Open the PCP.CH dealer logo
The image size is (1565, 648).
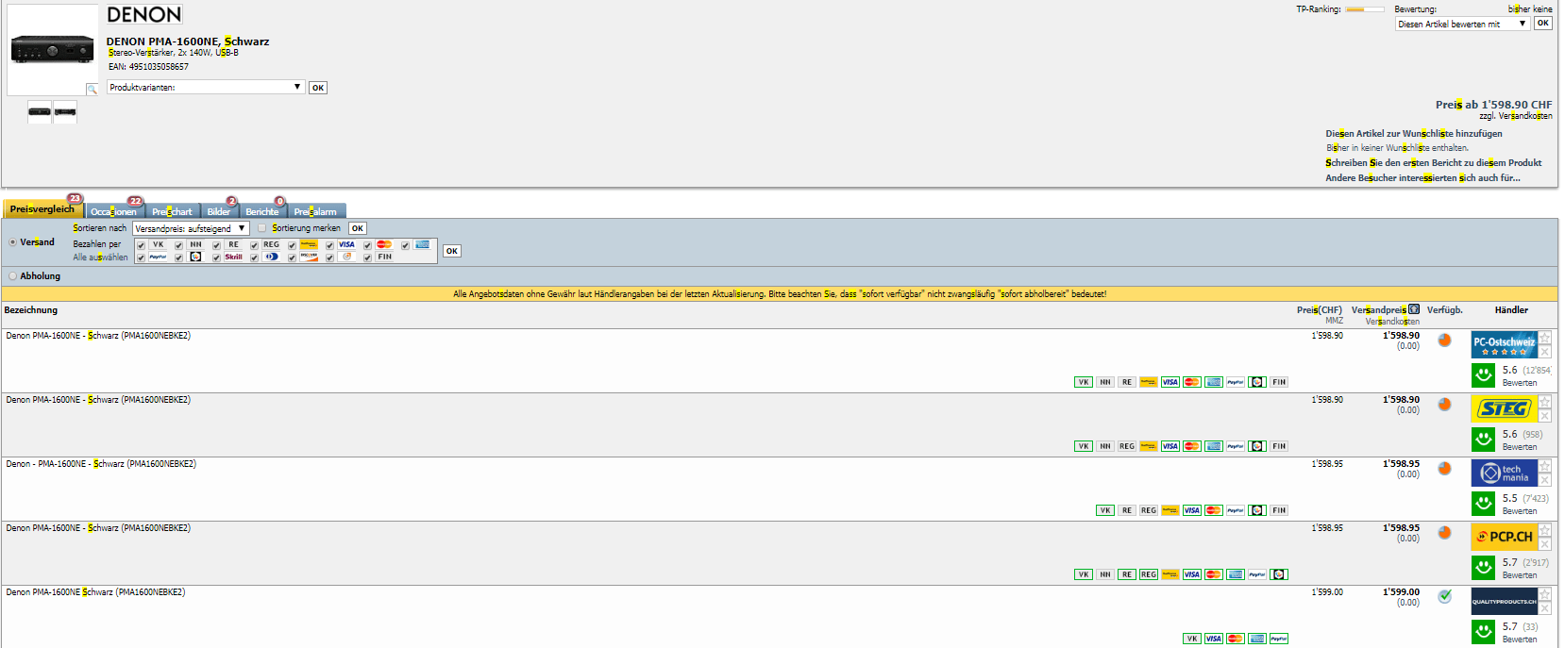point(1505,537)
